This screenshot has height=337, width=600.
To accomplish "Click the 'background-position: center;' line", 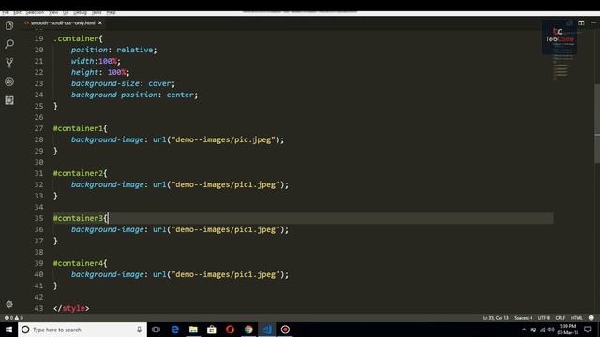I will [134, 95].
